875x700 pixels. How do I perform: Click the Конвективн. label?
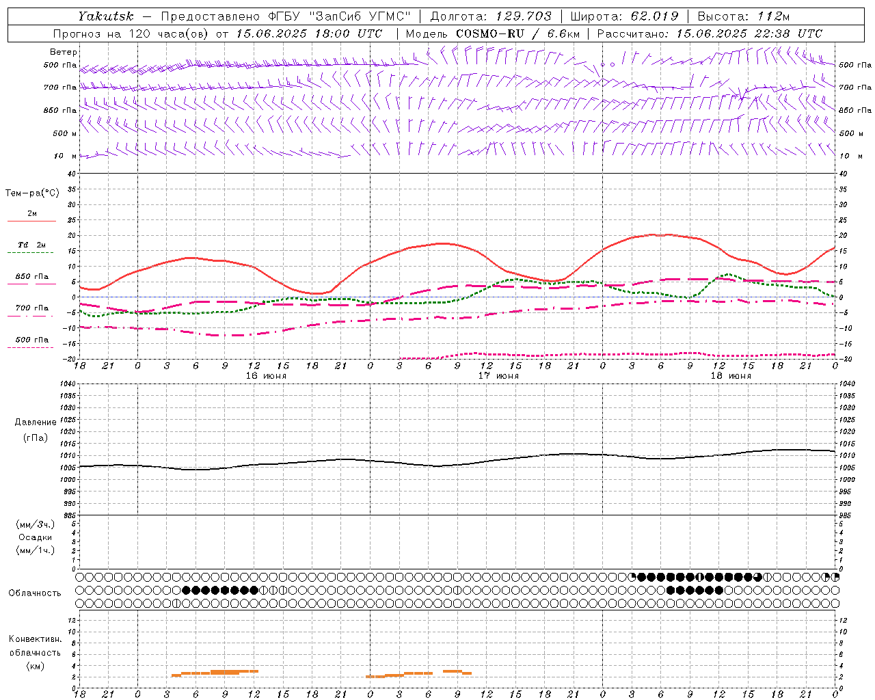35,639
